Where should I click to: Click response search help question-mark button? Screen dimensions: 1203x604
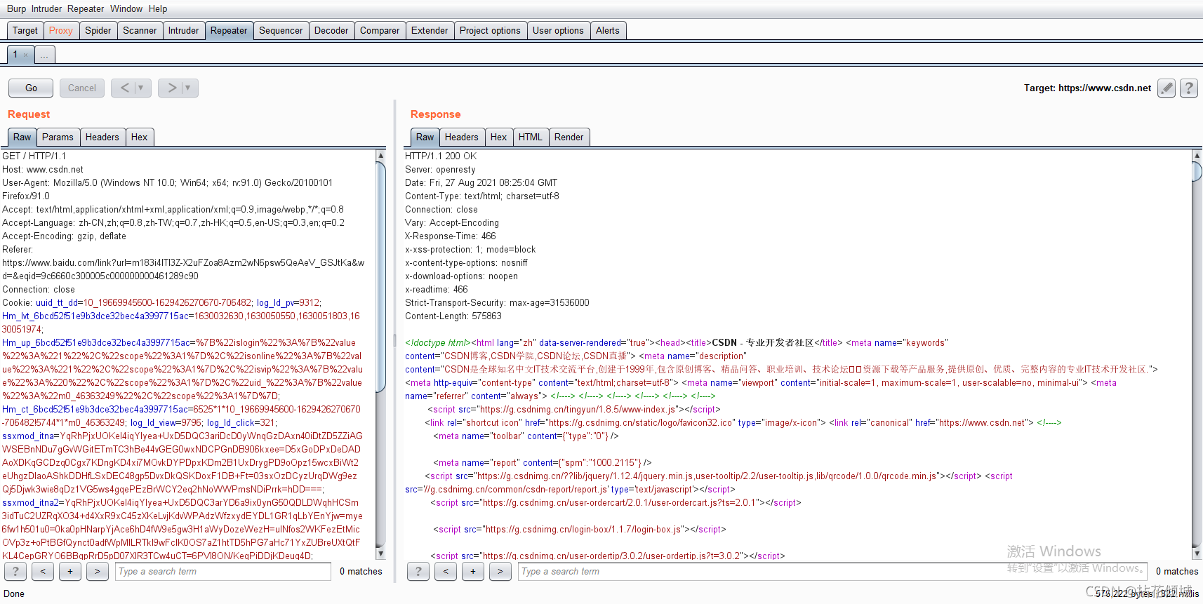(x=418, y=572)
